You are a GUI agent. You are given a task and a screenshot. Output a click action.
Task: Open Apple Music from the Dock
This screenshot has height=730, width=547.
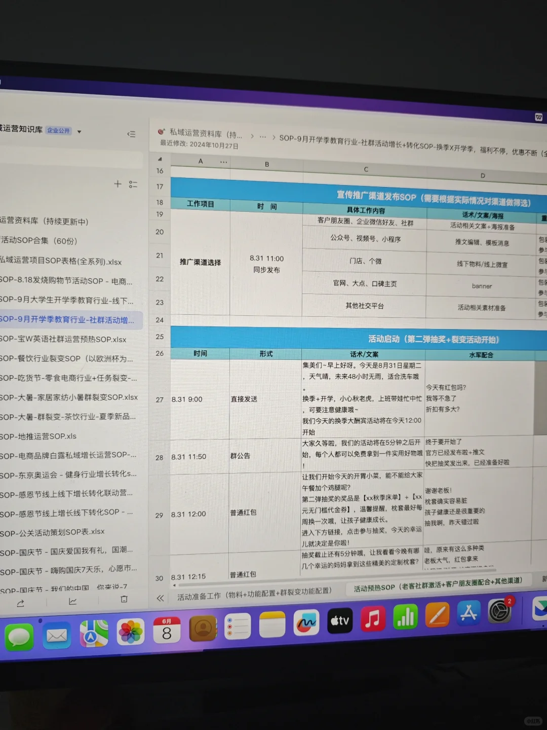[x=372, y=618]
